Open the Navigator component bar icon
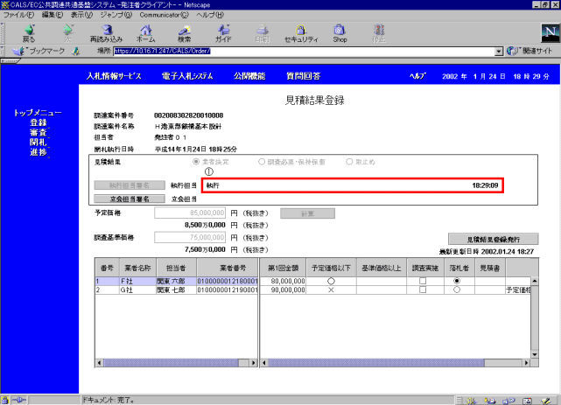This screenshot has height=405, width=561. (x=472, y=402)
